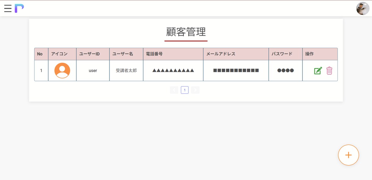This screenshot has height=180, width=372.
Task: Click the メールアドレス column header
Action: tap(236, 54)
